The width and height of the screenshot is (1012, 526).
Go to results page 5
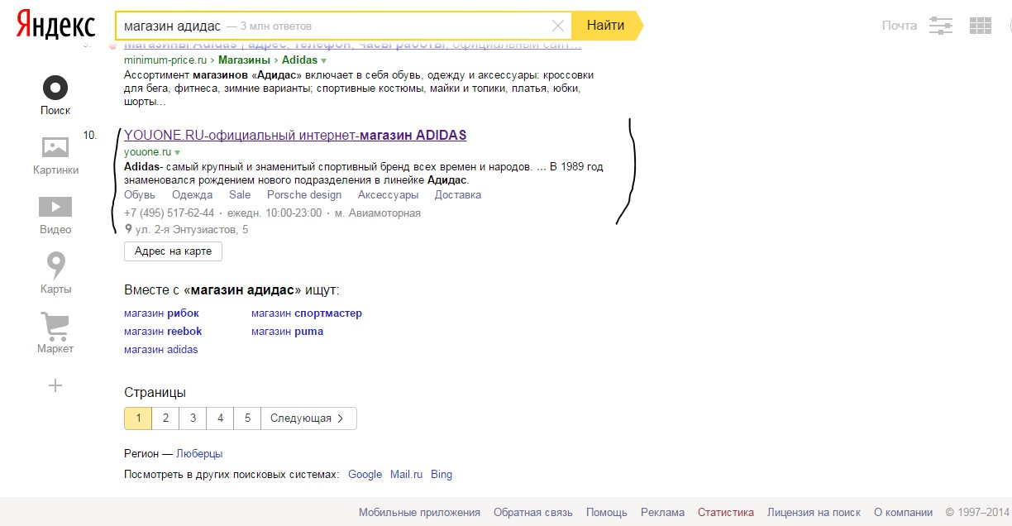point(247,418)
